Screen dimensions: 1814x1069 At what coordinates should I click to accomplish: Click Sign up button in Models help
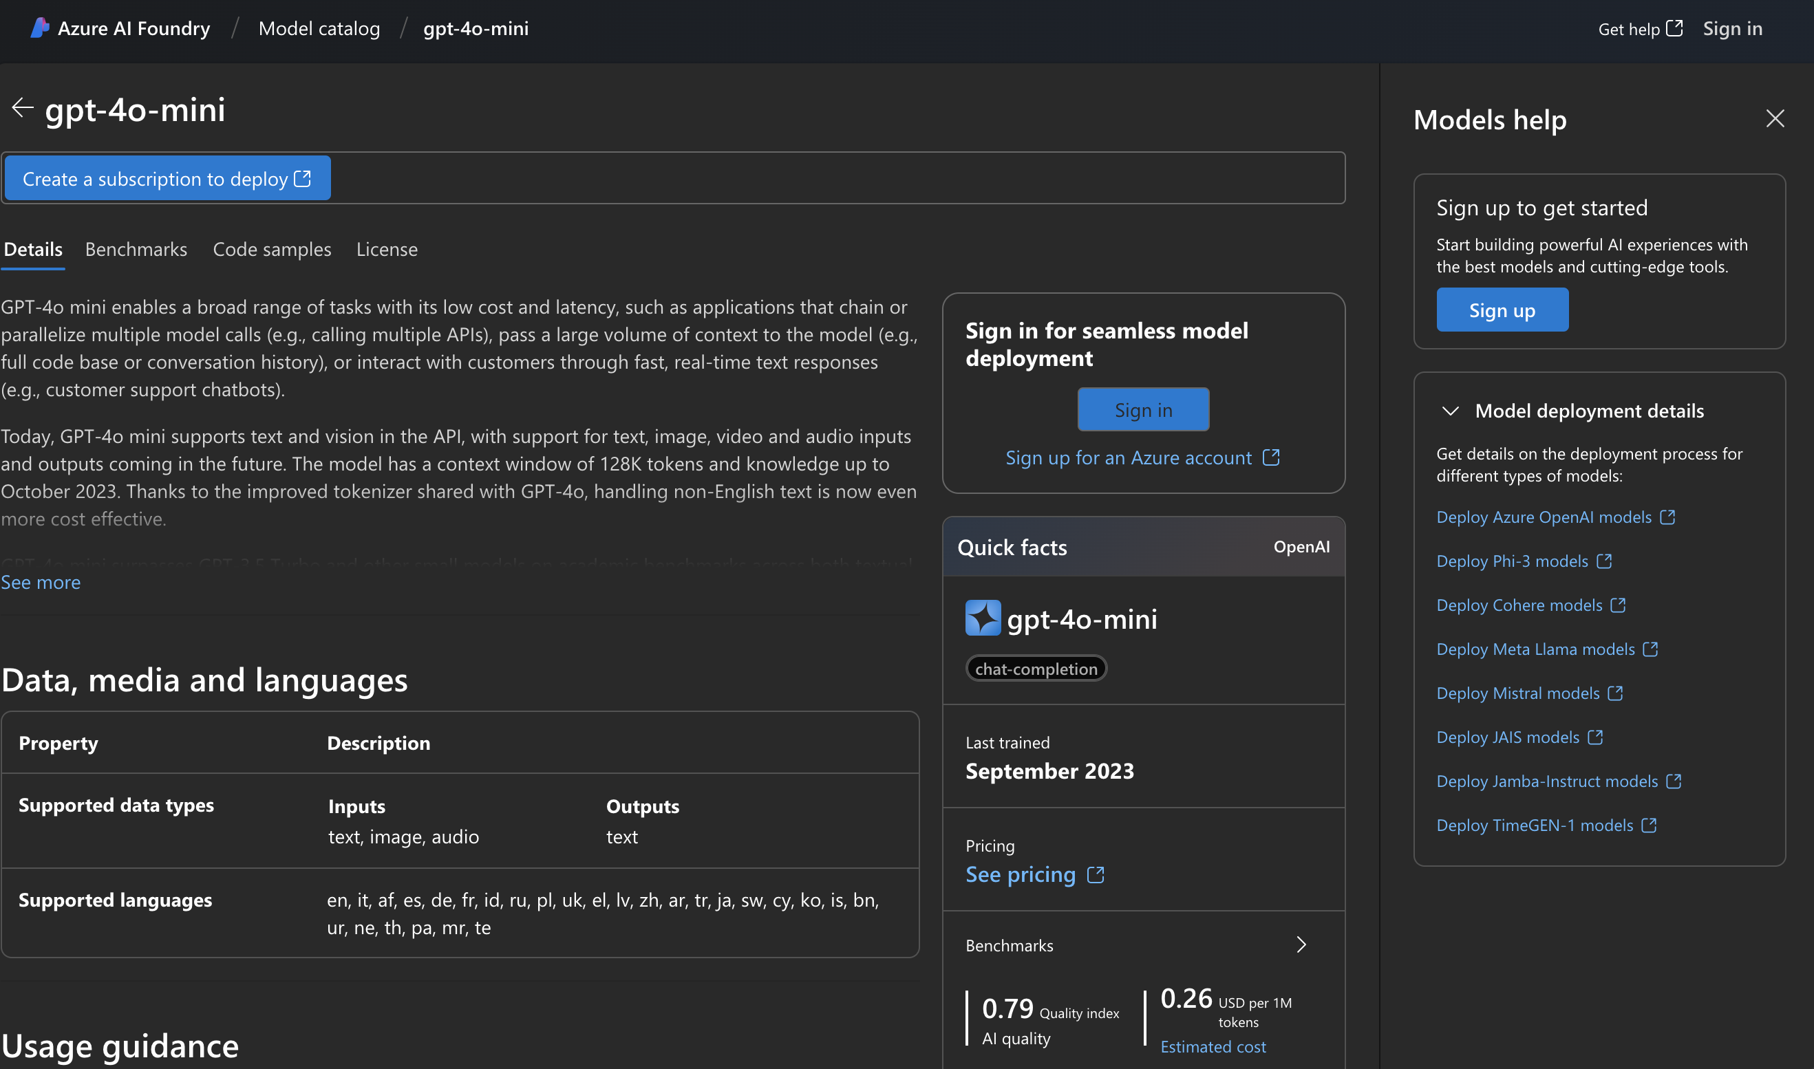(1502, 310)
